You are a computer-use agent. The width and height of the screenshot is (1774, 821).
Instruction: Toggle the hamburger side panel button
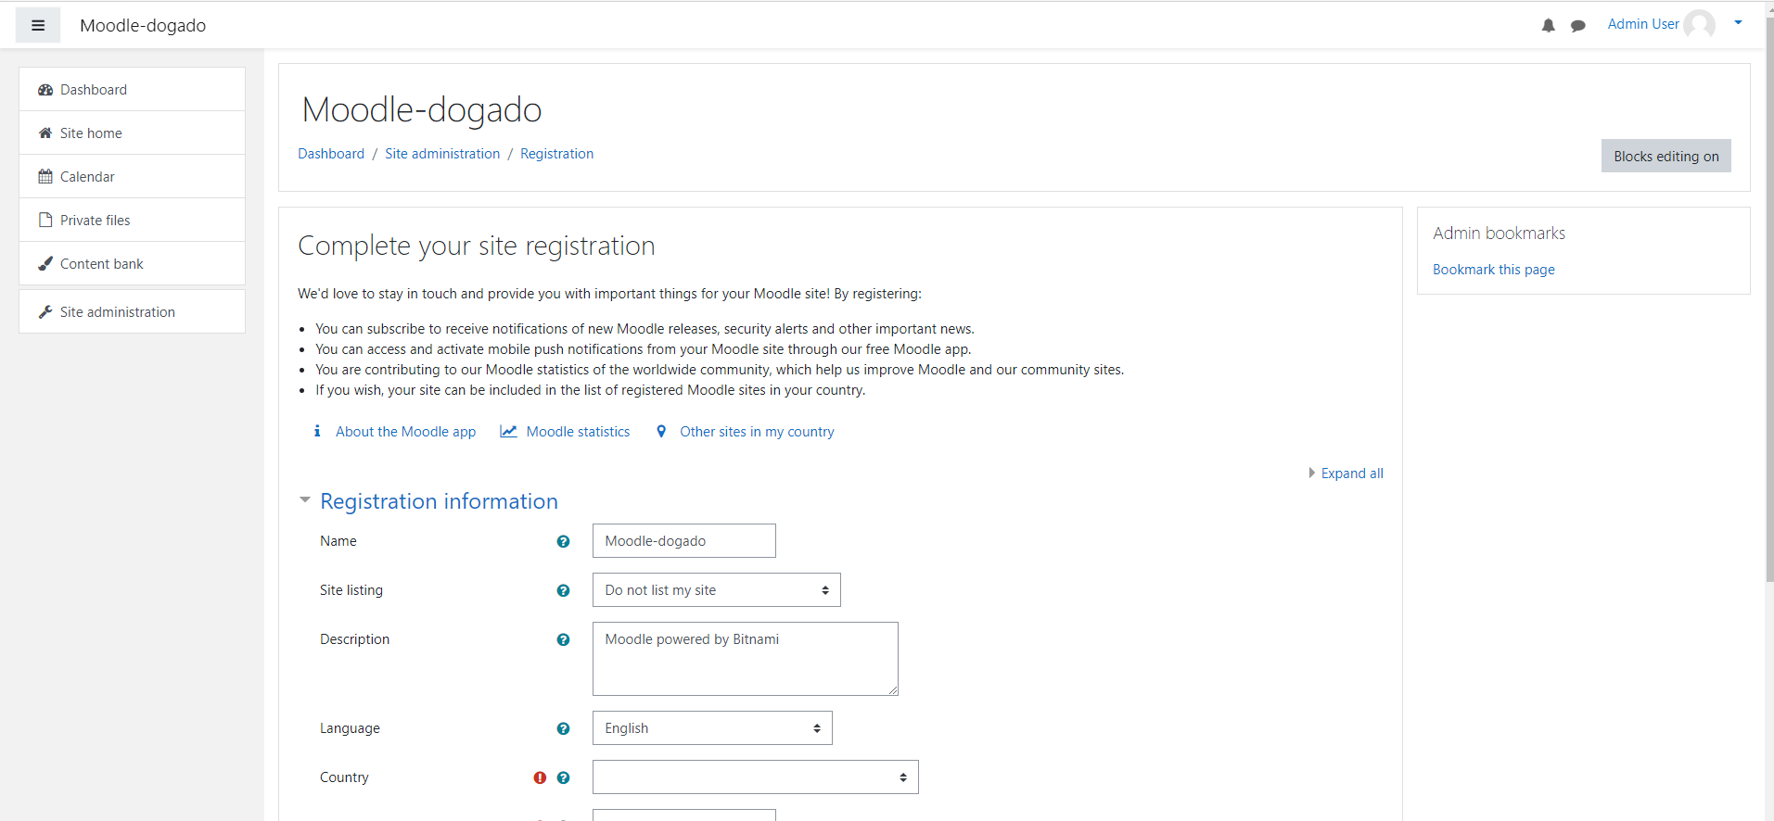click(38, 25)
